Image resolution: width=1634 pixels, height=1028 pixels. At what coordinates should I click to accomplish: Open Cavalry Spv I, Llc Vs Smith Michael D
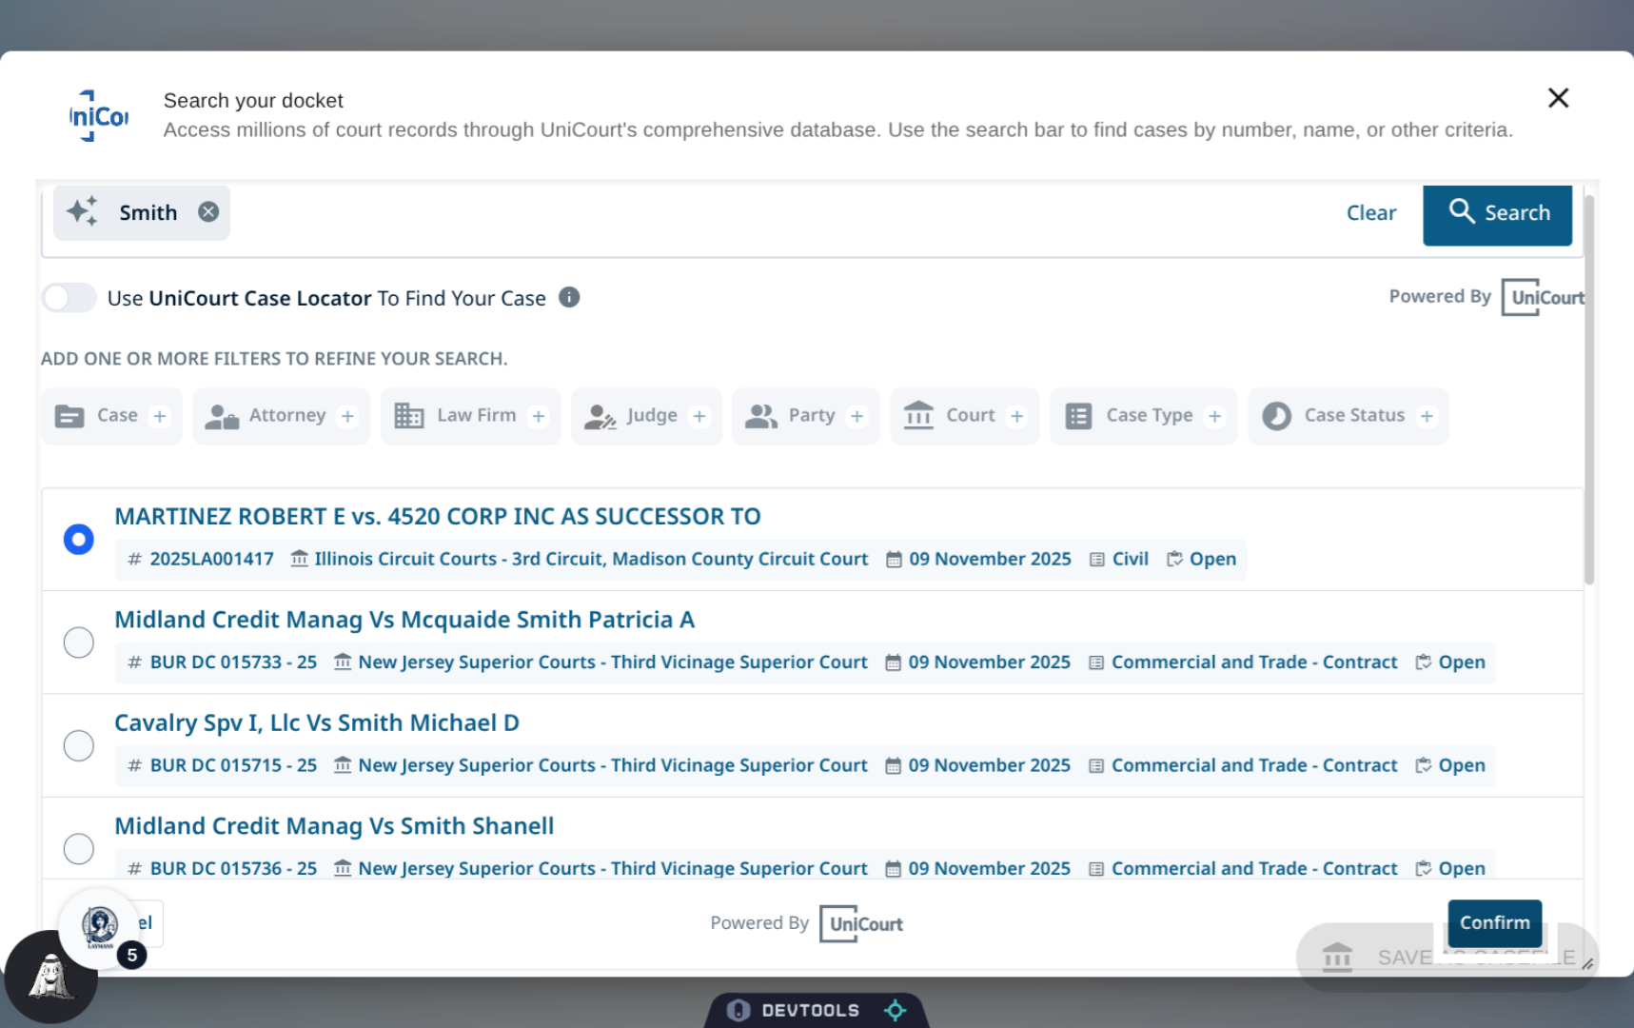[317, 723]
